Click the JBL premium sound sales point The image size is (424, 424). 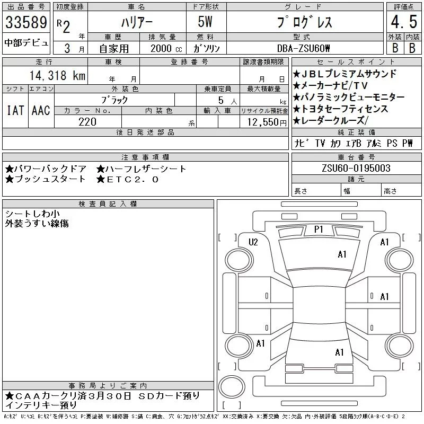pyautogui.click(x=348, y=74)
